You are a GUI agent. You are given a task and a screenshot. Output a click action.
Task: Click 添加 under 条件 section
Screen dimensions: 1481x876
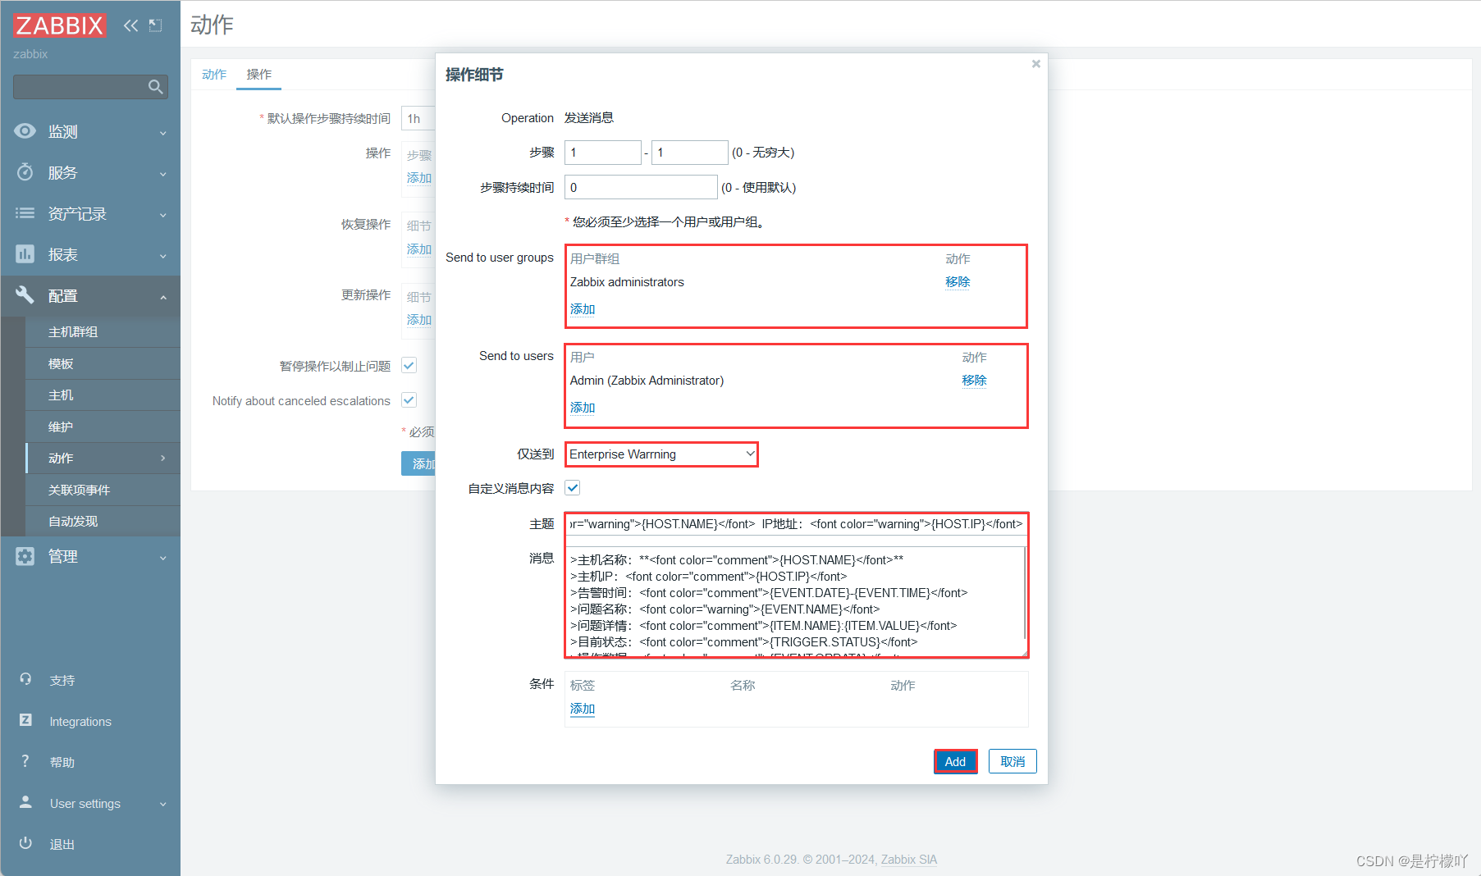pos(583,708)
